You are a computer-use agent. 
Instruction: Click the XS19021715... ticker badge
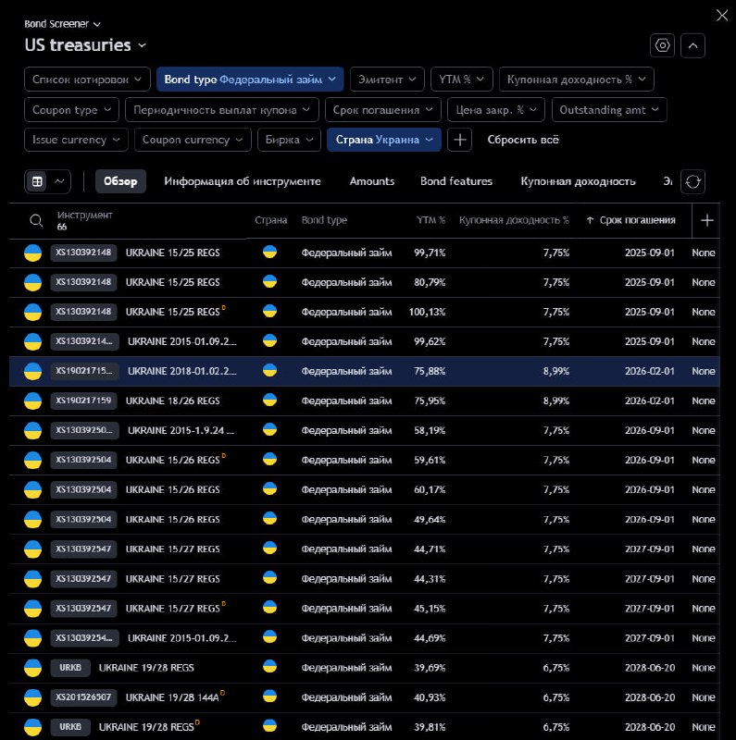click(x=84, y=371)
